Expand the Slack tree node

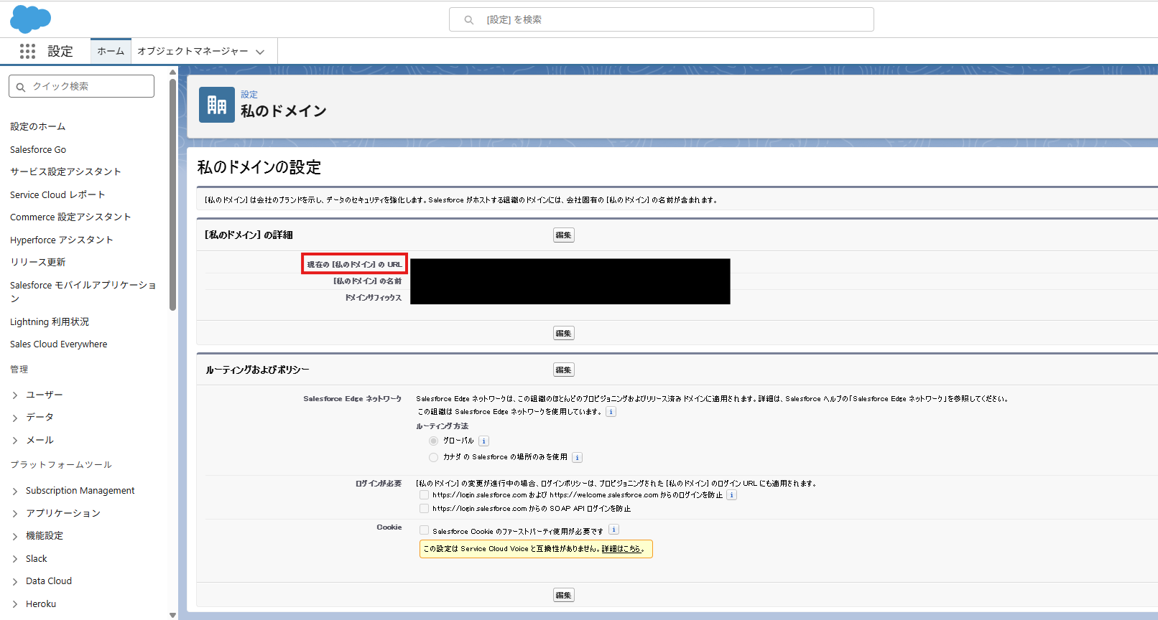[15, 559]
